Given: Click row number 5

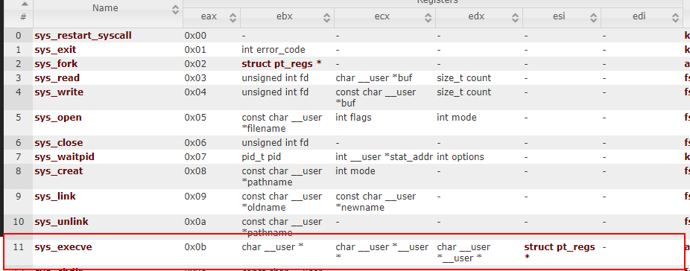Looking at the screenshot, I should point(18,118).
